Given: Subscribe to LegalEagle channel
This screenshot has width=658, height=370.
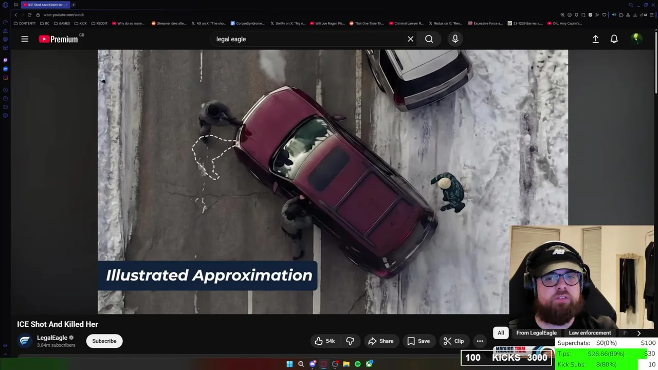Looking at the screenshot, I should pos(104,341).
